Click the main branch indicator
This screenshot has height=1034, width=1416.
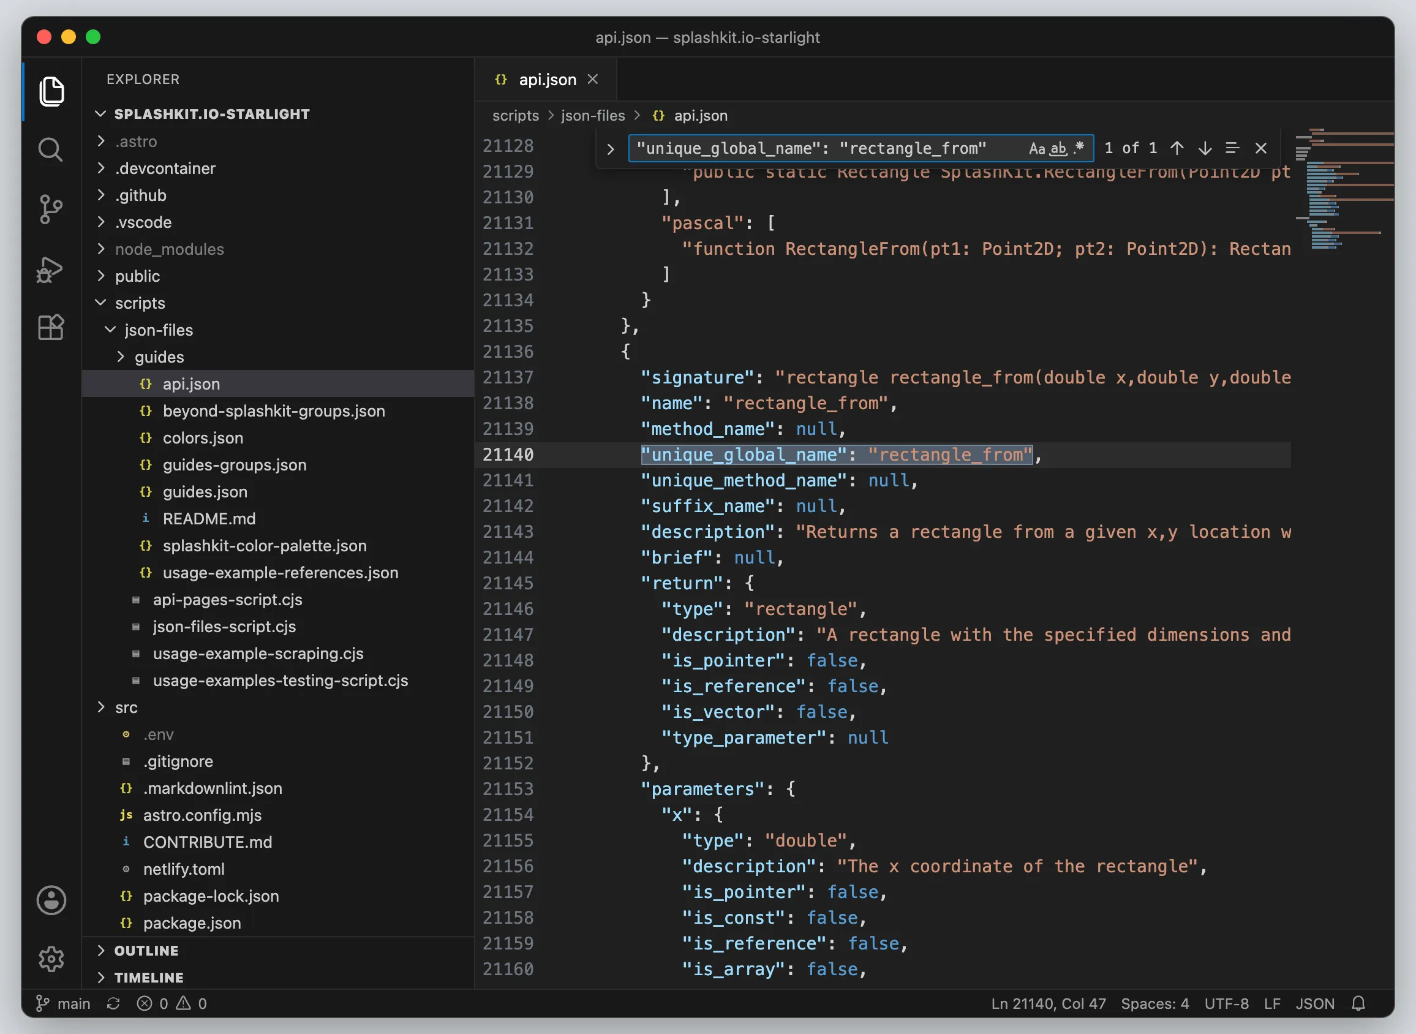pos(63,1003)
